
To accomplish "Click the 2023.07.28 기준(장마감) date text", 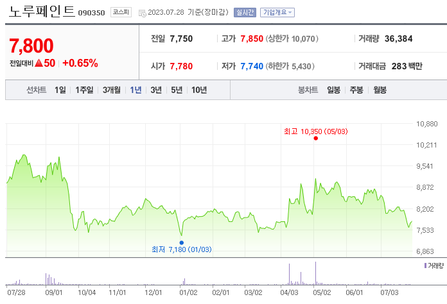I will click(x=188, y=12).
